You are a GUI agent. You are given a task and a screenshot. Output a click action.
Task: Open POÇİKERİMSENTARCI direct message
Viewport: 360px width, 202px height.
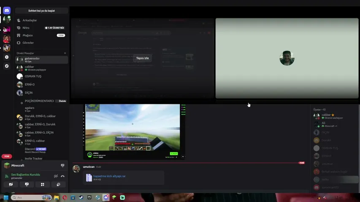coord(41,101)
